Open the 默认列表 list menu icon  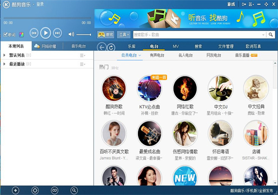(x=82, y=55)
